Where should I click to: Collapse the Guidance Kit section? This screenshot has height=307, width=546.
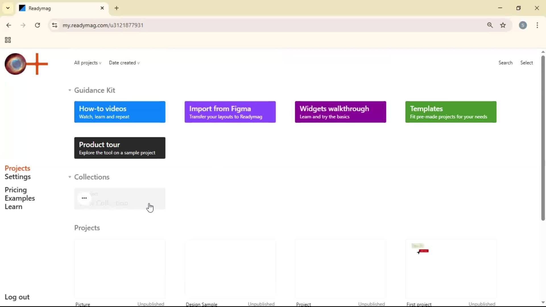pos(69,90)
